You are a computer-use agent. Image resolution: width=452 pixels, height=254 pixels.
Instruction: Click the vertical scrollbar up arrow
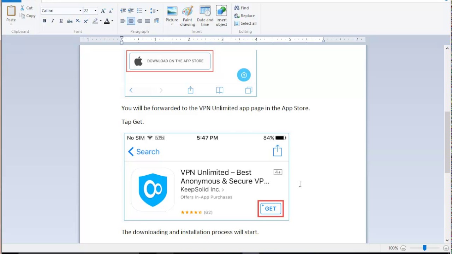coord(447,48)
